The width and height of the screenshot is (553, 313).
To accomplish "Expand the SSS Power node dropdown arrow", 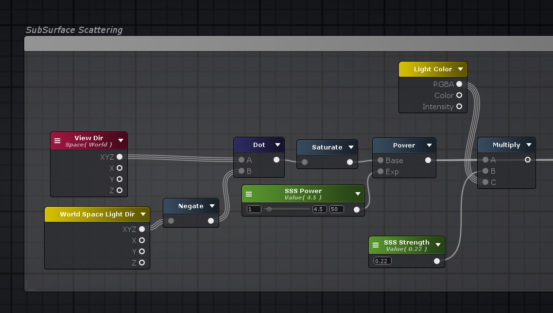I will [358, 194].
